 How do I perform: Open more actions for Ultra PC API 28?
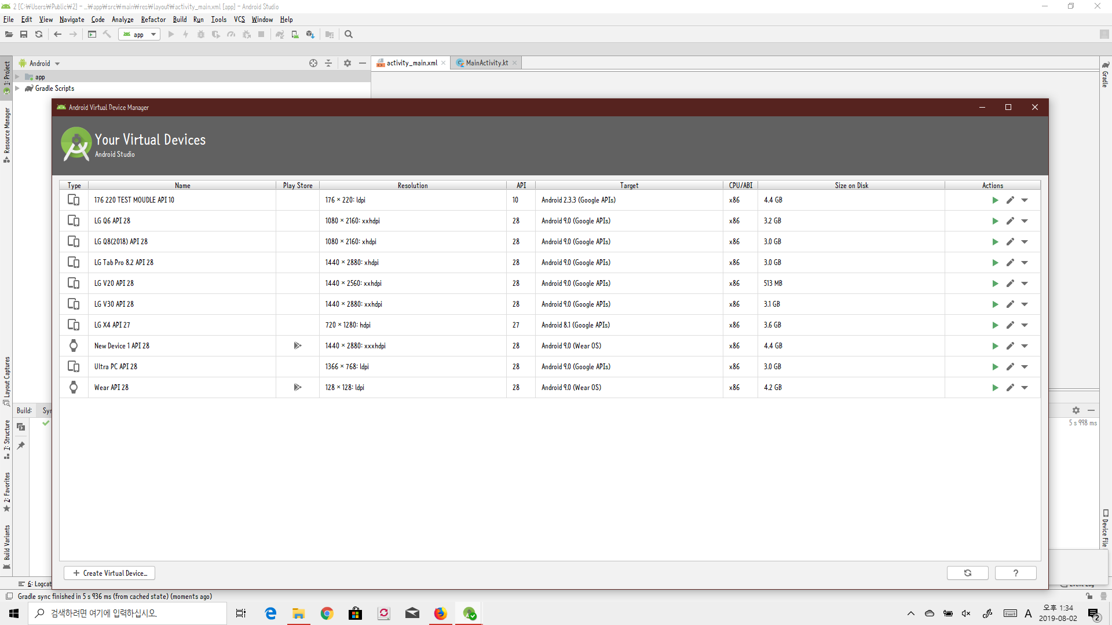click(x=1025, y=367)
